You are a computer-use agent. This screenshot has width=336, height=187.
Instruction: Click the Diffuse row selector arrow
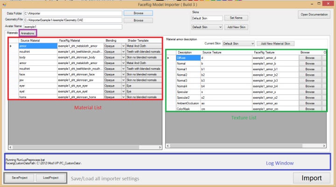point(168,58)
